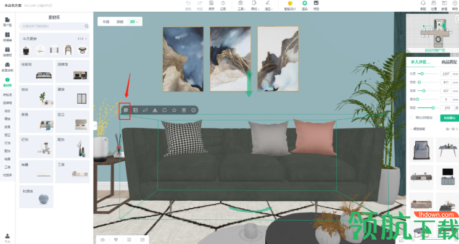
Task: Favorite the sofa using the star icon
Action: (174, 110)
